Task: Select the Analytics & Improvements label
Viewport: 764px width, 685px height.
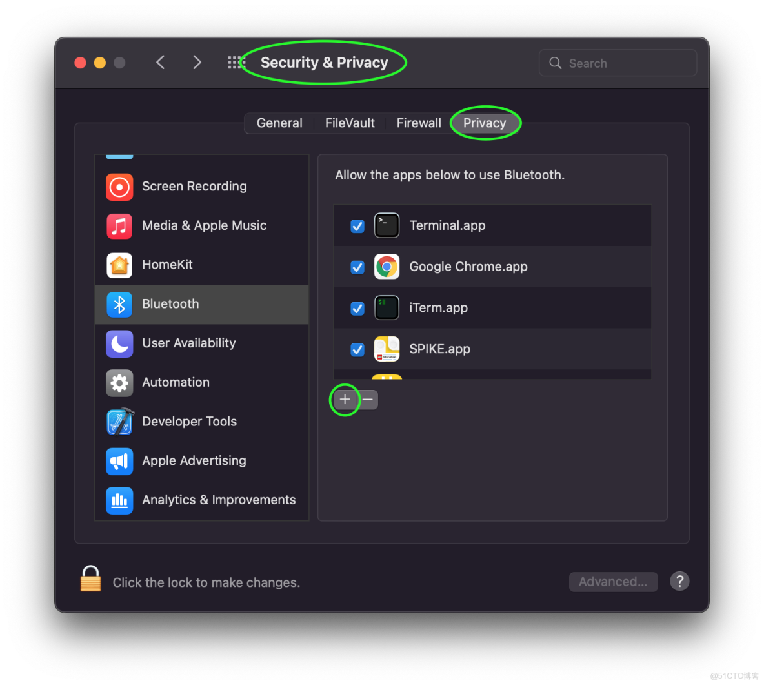Action: (x=219, y=500)
